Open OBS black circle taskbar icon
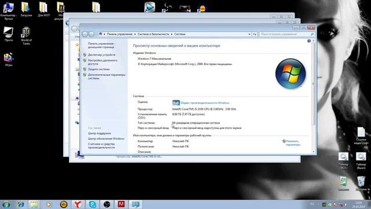The image size is (371, 209). tap(107, 204)
